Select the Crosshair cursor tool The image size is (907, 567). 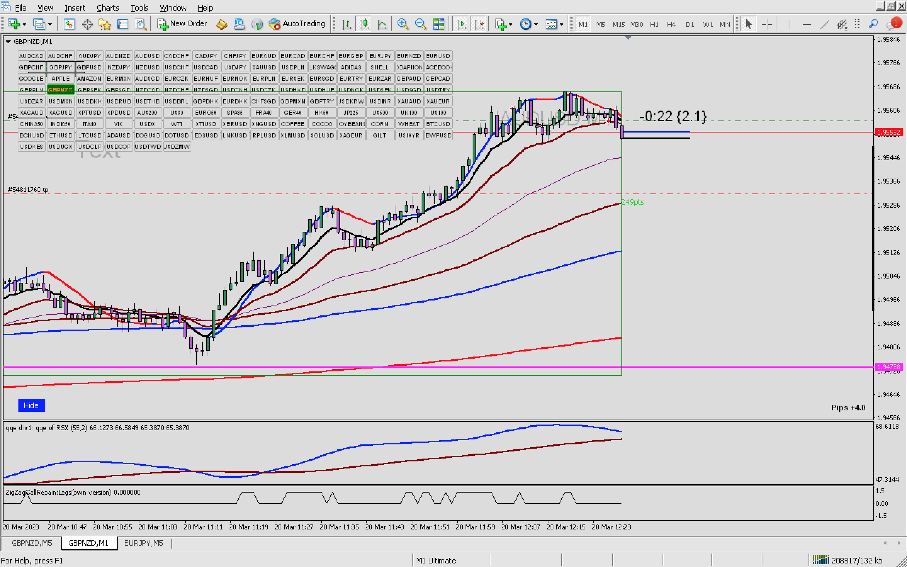click(x=767, y=24)
